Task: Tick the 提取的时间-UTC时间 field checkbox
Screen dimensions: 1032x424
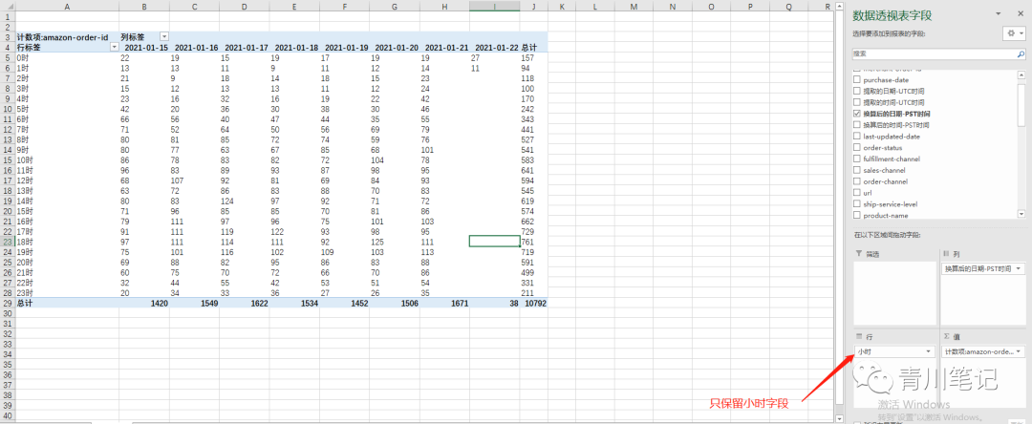Action: click(x=856, y=102)
